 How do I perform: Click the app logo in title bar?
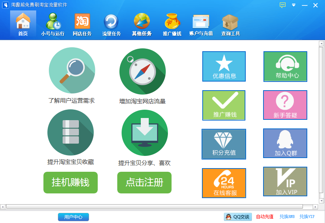(5, 5)
